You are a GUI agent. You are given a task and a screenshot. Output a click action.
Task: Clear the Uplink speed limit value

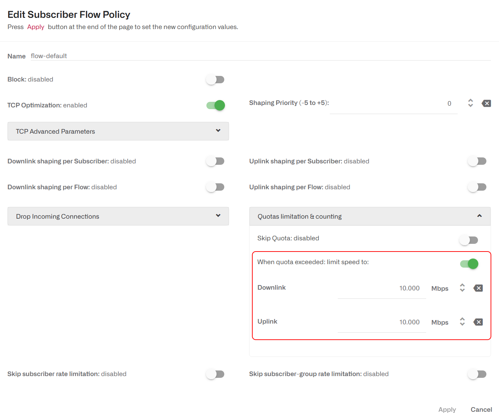(478, 322)
